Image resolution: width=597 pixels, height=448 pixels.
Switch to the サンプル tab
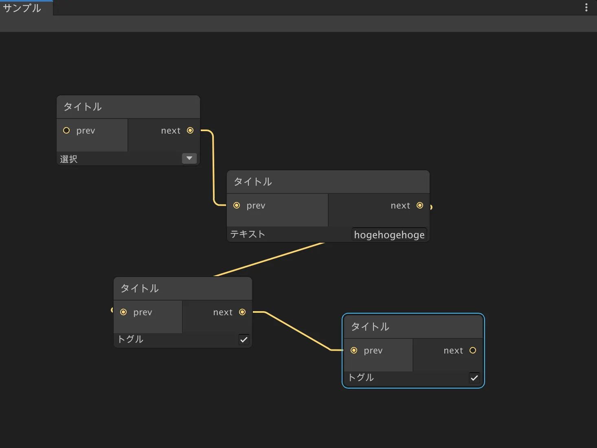pyautogui.click(x=22, y=8)
